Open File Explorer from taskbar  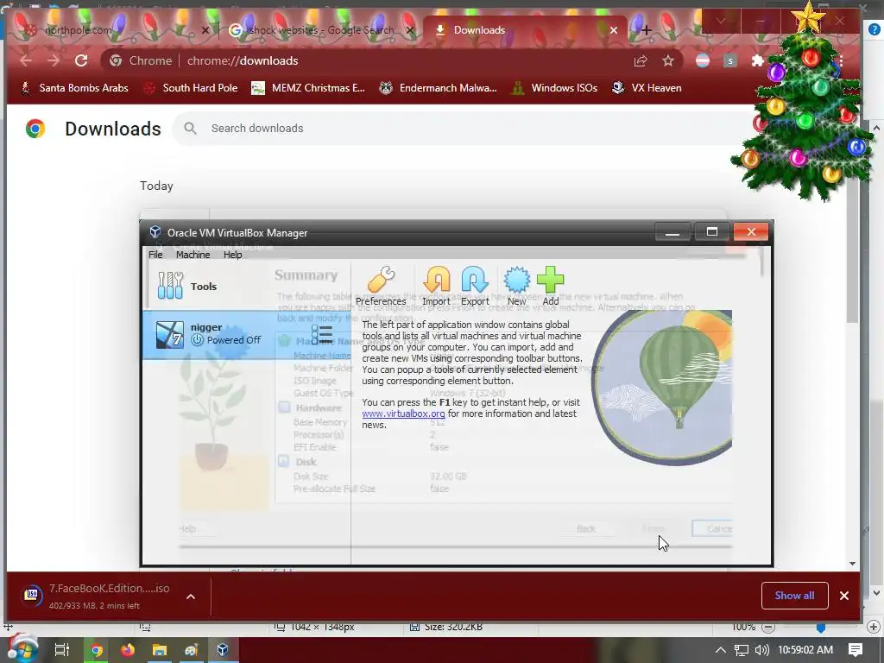click(x=160, y=651)
